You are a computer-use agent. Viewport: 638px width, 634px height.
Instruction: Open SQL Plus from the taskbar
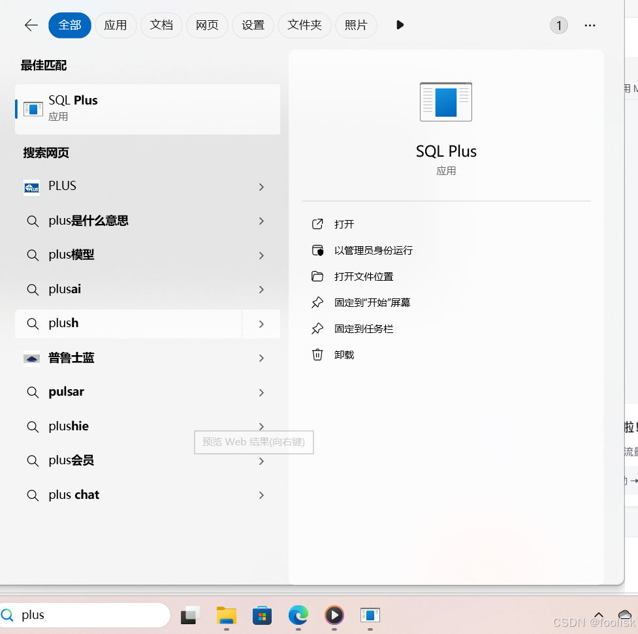pos(370,615)
